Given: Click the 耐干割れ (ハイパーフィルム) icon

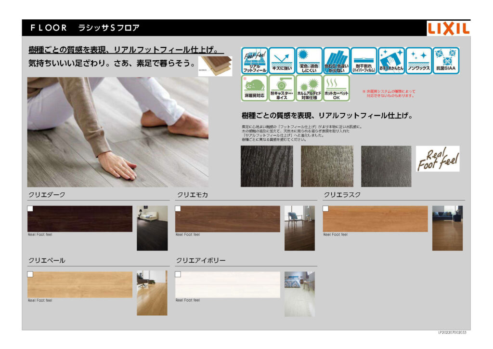Looking at the screenshot, I should [364, 61].
